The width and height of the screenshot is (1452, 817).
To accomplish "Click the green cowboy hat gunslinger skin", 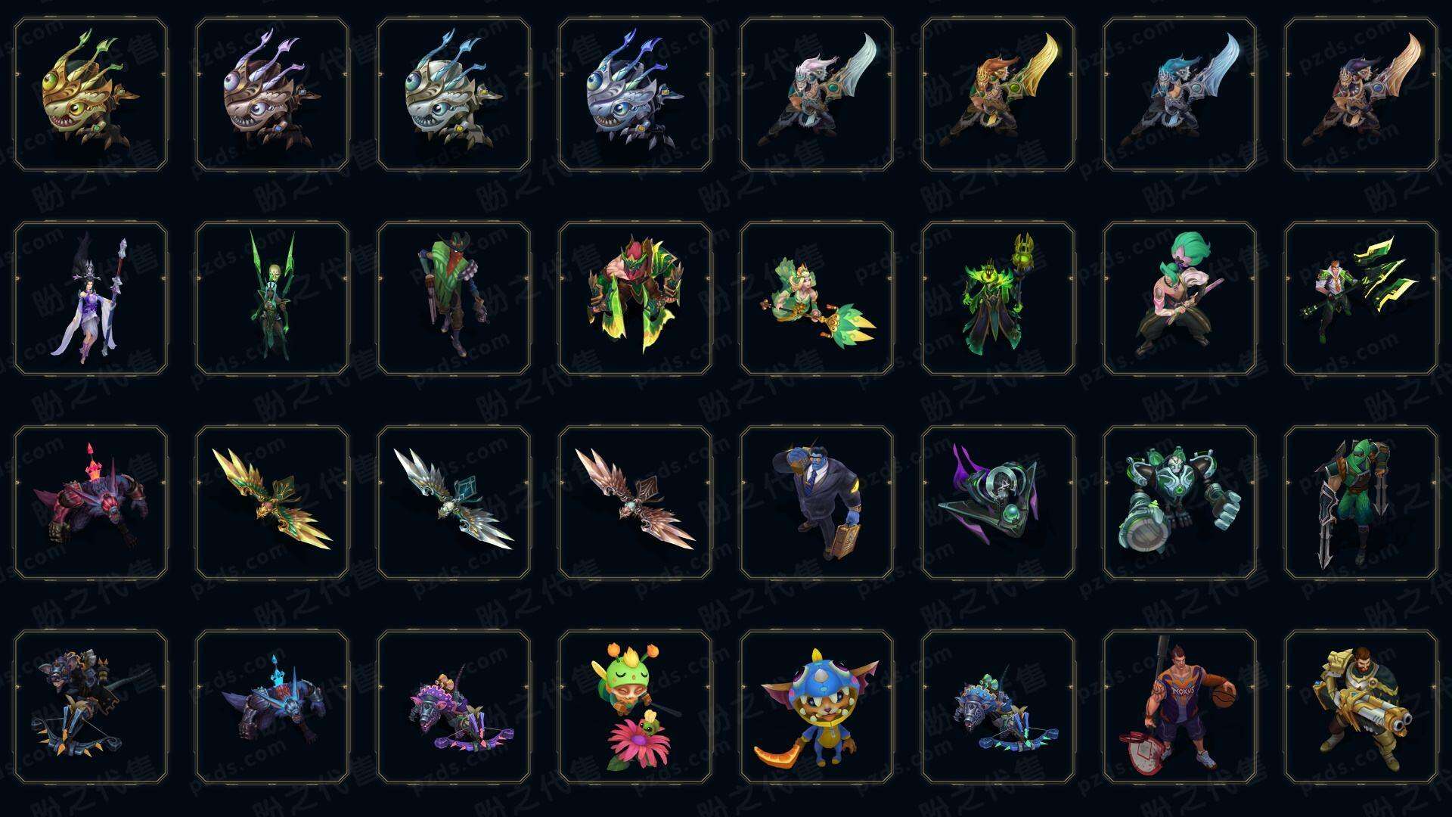I will tap(454, 298).
